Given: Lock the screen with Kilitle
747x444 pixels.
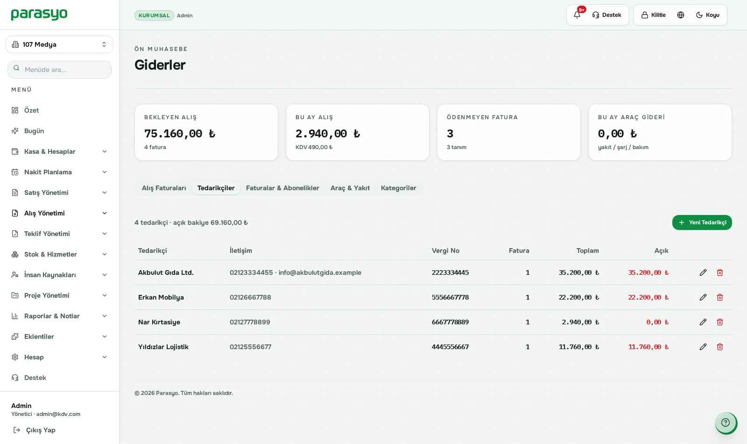Looking at the screenshot, I should 654,15.
